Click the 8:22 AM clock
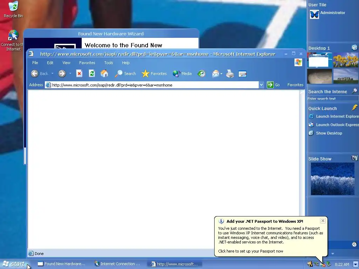This screenshot has height=269, width=359. [342, 264]
